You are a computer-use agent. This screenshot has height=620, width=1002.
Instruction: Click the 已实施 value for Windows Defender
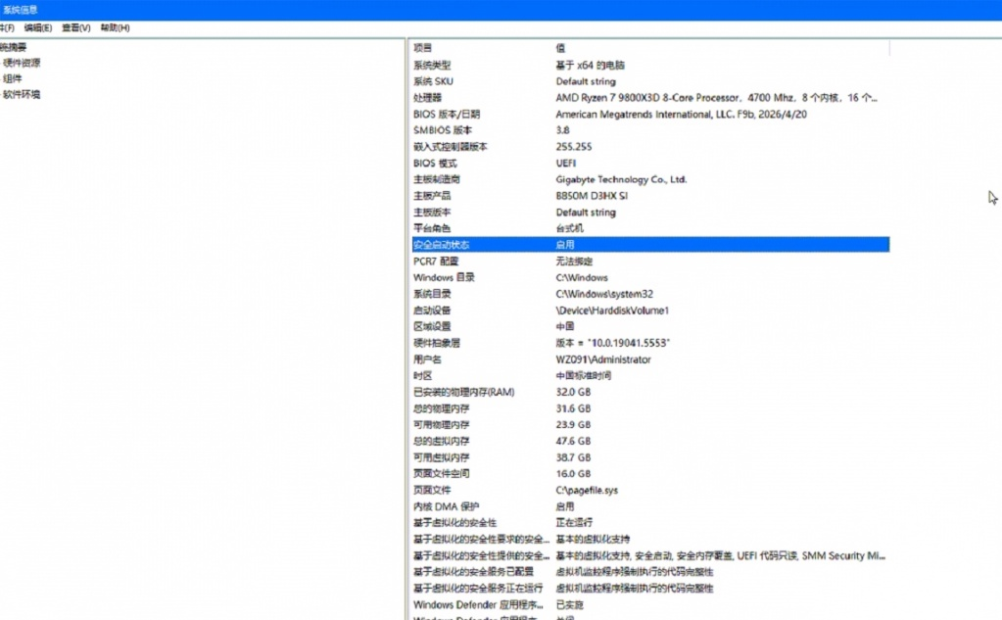tap(569, 604)
